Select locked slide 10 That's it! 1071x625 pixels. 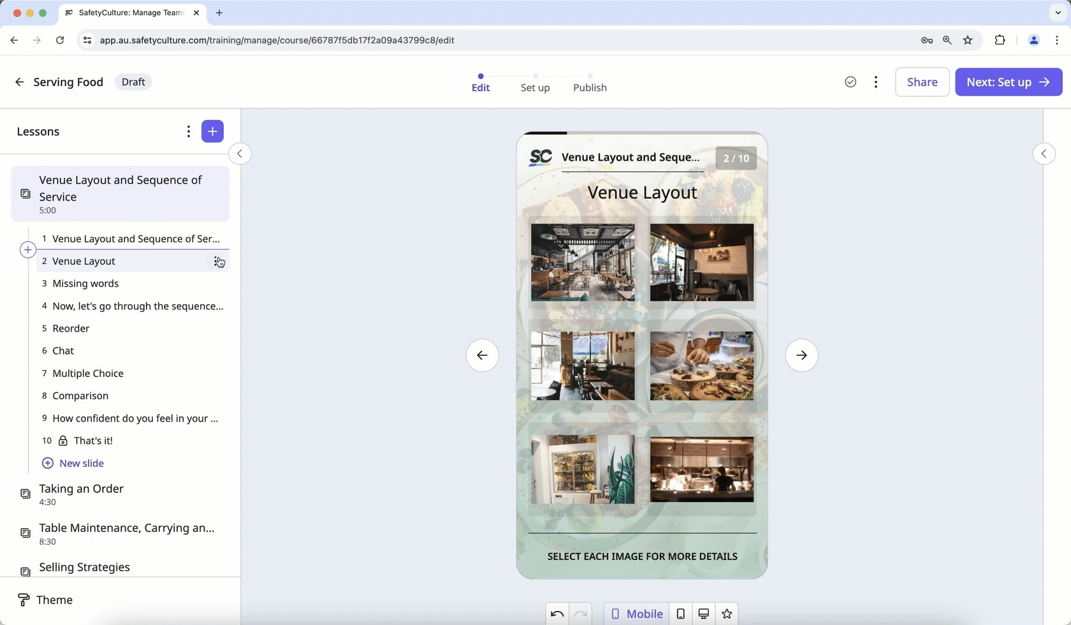coord(132,441)
